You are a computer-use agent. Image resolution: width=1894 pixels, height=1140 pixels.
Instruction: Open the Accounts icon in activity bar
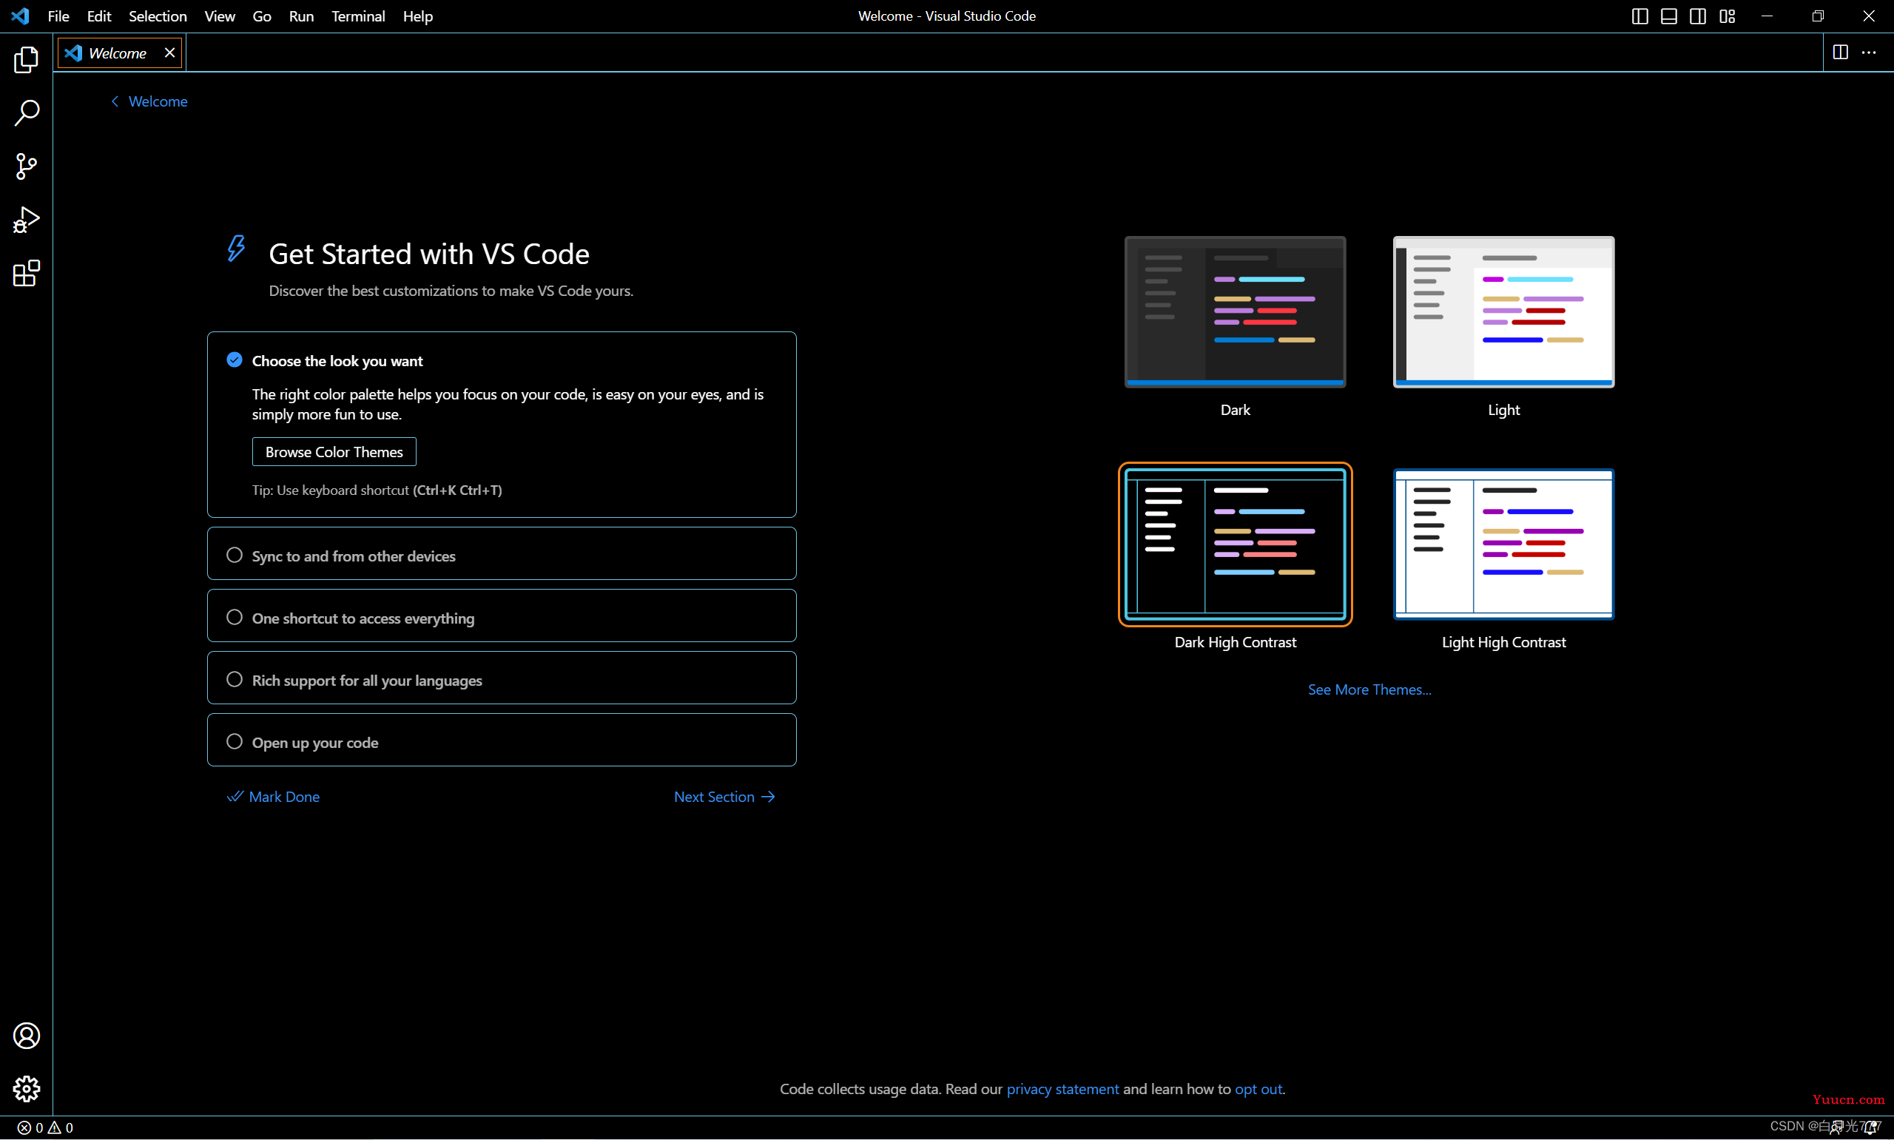(x=26, y=1036)
